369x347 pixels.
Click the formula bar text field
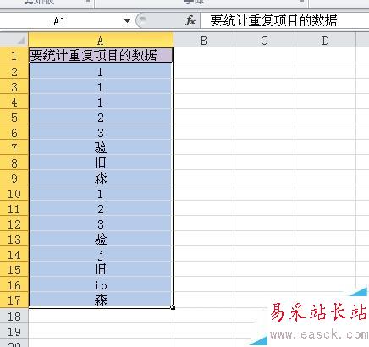click(x=284, y=20)
